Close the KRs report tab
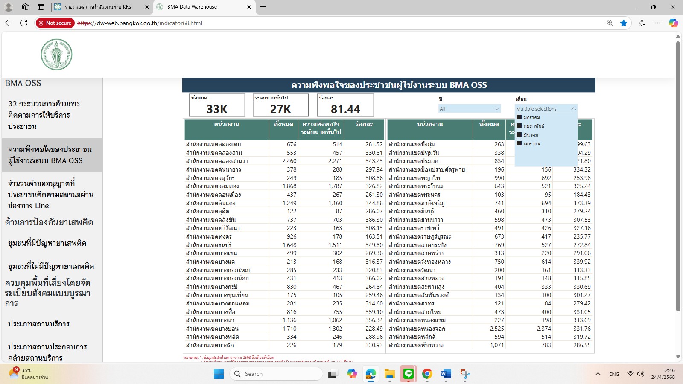The width and height of the screenshot is (683, 384). [x=147, y=7]
